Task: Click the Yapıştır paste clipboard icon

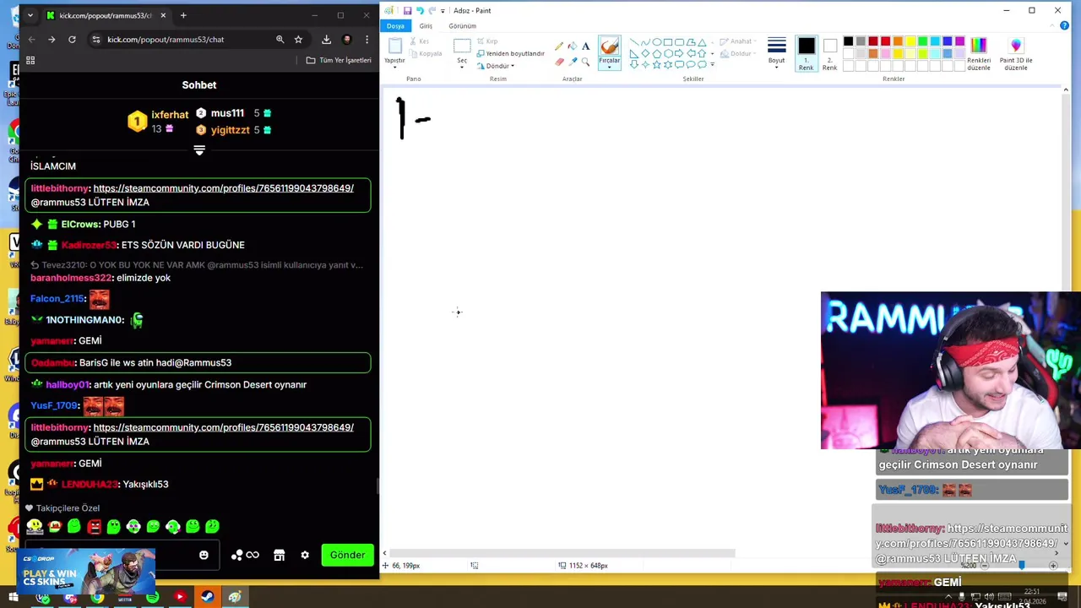Action: [x=394, y=46]
